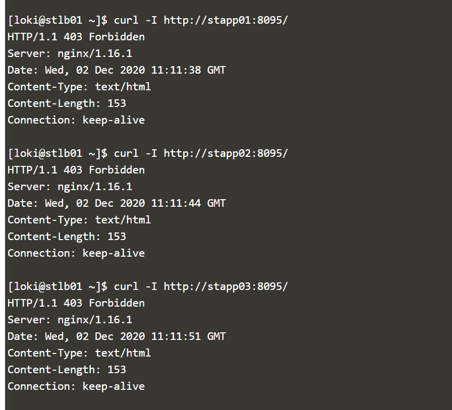Click the http://stapp03:8095/ URL
The height and width of the screenshot is (410, 452).
(x=225, y=286)
